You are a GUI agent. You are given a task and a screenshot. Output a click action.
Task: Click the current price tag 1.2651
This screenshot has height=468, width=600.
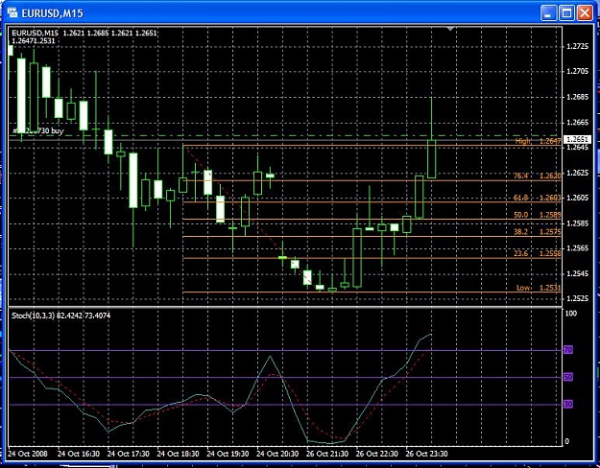click(577, 139)
